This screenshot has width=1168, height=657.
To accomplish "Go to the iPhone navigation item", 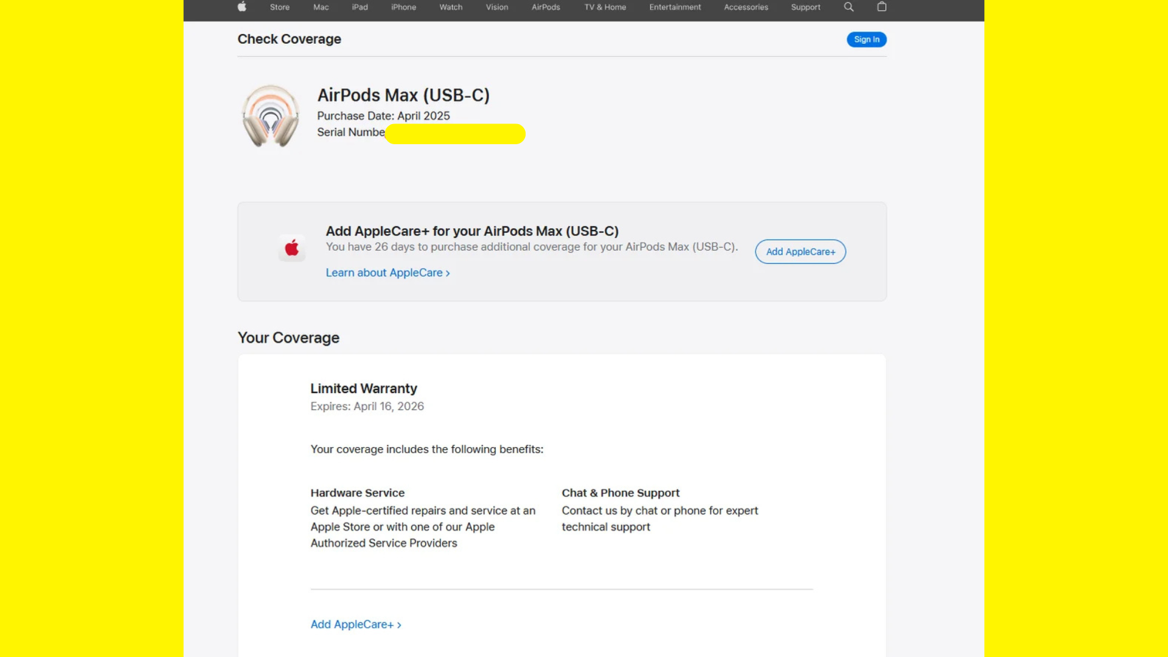I will 403,7.
